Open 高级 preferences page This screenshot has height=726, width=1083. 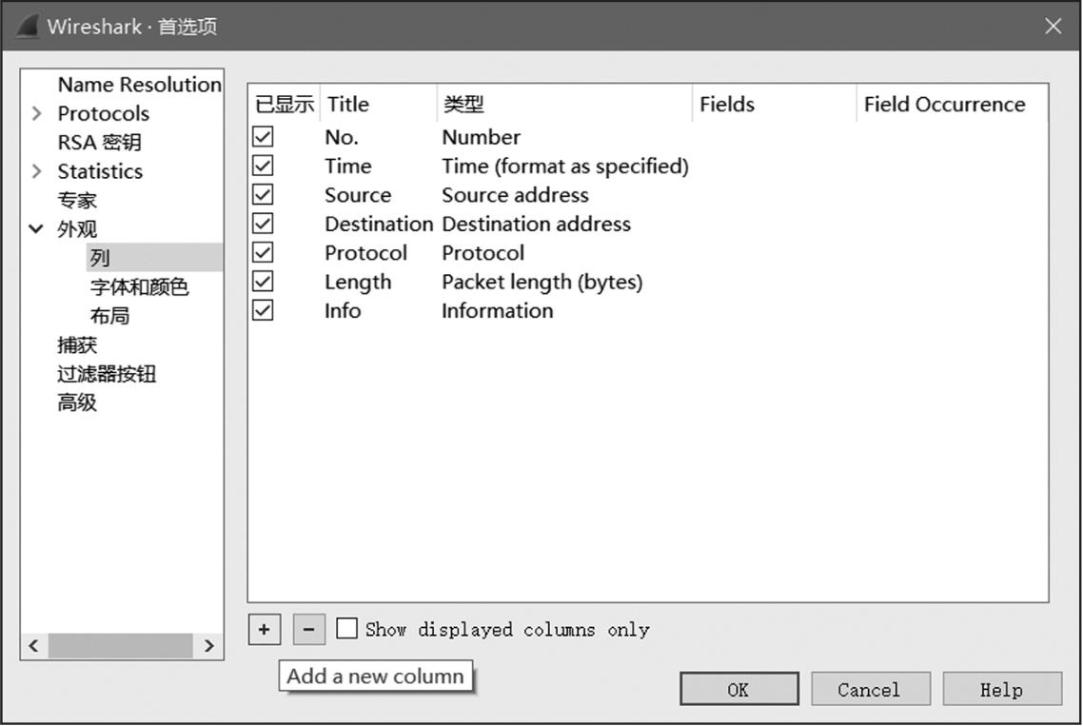(x=77, y=402)
